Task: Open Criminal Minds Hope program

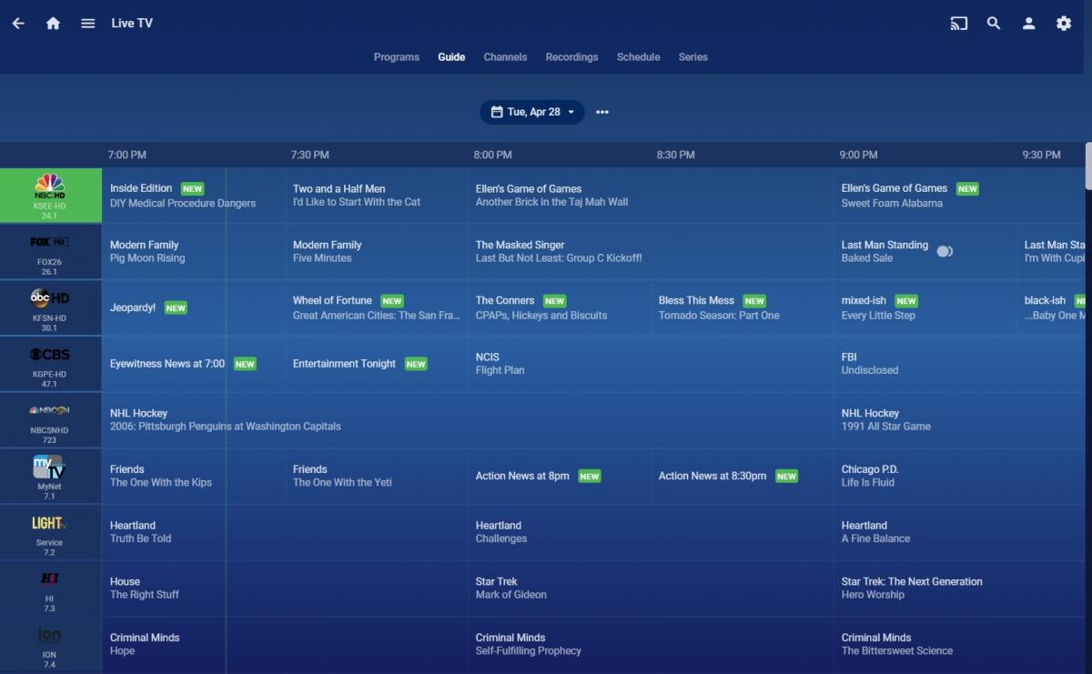Action: point(285,644)
